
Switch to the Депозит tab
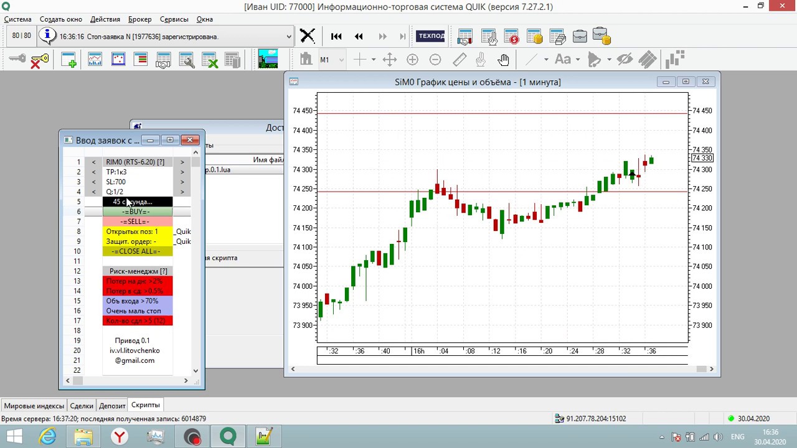(x=112, y=406)
